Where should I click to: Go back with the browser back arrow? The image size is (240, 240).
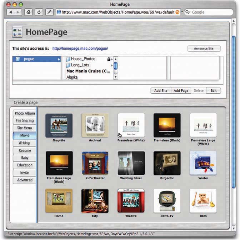coord(11,12)
